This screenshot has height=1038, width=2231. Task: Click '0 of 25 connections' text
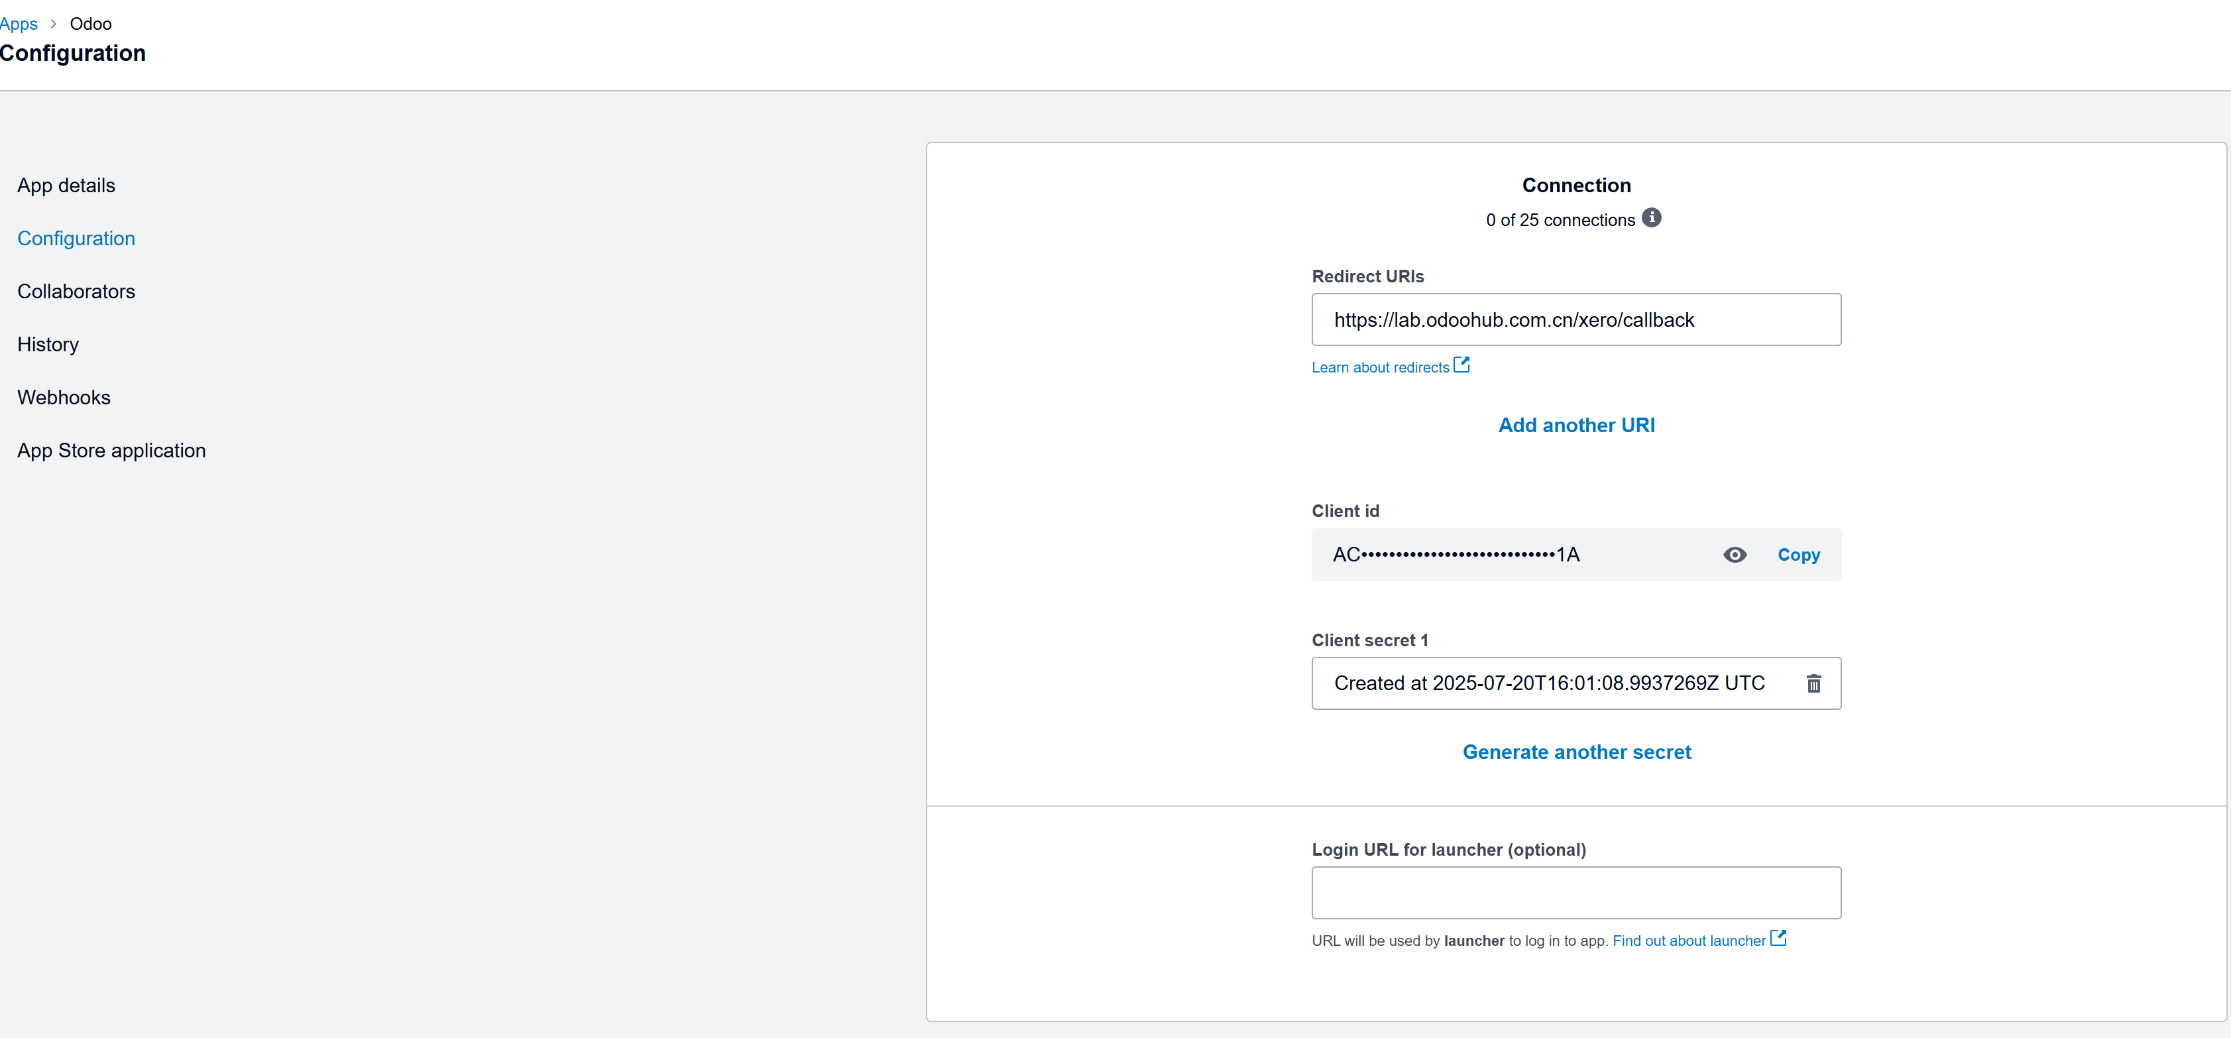[1561, 220]
